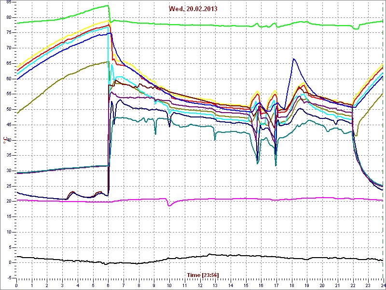386x290 pixels.
Task: Click the 55 label on temperature axis
Action: pos(9,94)
